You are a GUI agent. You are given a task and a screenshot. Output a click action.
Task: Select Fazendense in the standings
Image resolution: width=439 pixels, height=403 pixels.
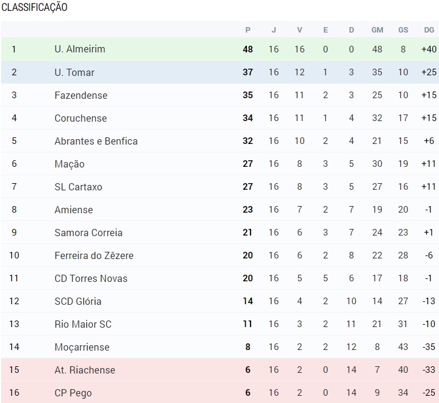coord(81,95)
